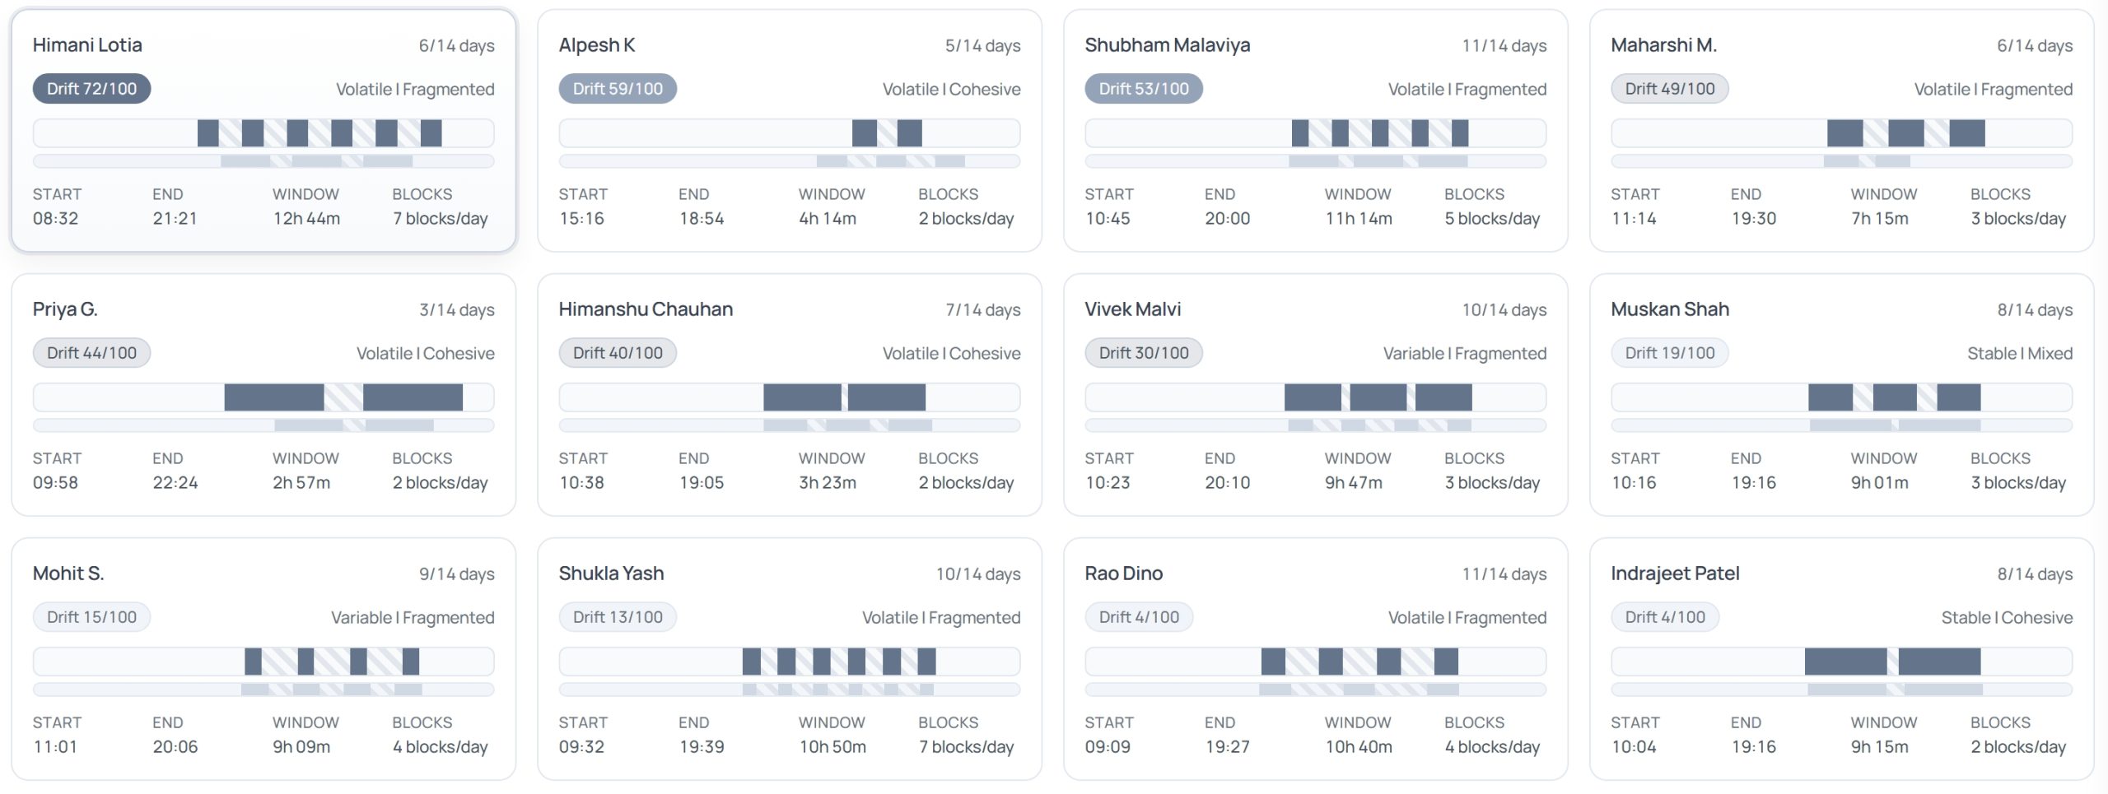The image size is (2108, 794).
Task: Select Indrajeet Patel's Stable | Cohesive label
Action: (x=2007, y=618)
